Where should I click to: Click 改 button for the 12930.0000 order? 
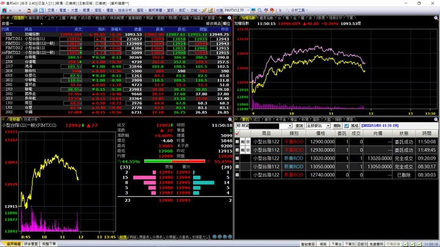pos(248,150)
